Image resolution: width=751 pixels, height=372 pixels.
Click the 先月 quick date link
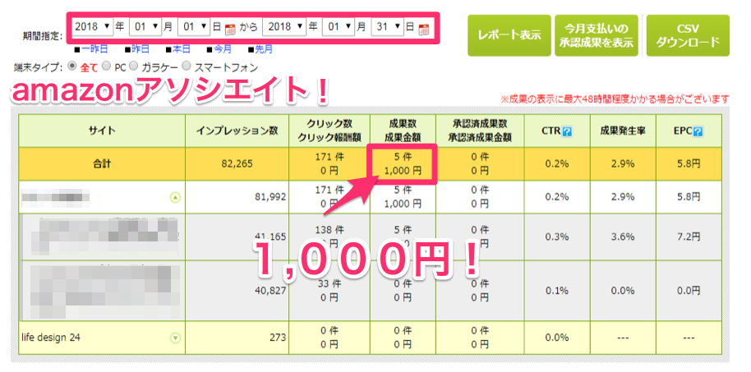pyautogui.click(x=264, y=48)
